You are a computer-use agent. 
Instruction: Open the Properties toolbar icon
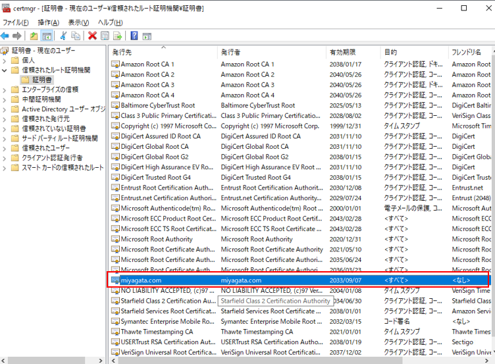click(105, 36)
